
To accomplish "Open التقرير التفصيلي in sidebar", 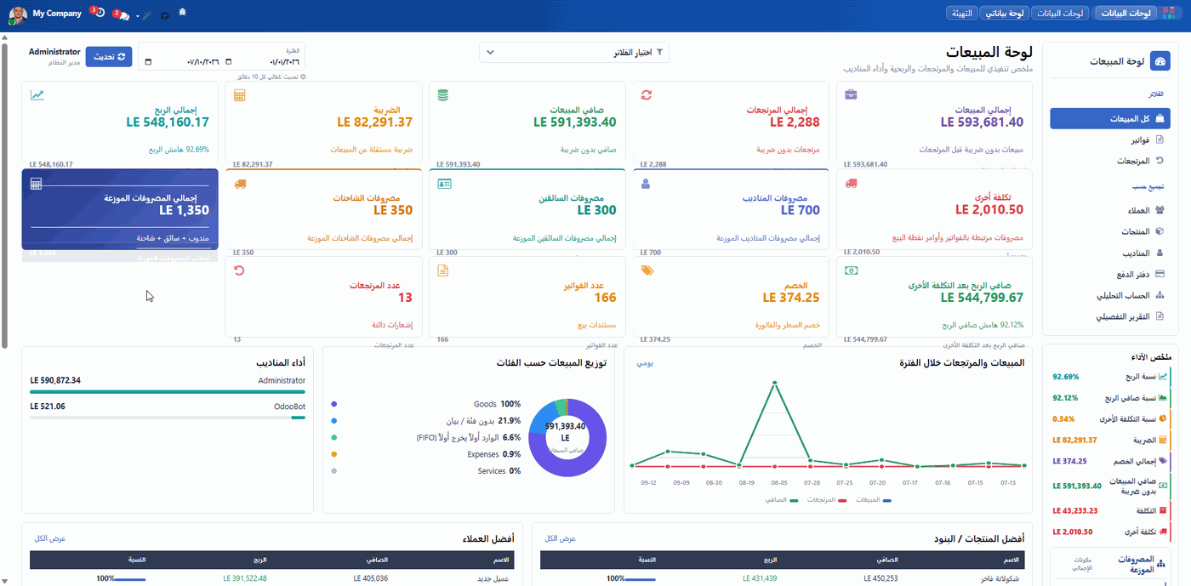I will 1110,316.
